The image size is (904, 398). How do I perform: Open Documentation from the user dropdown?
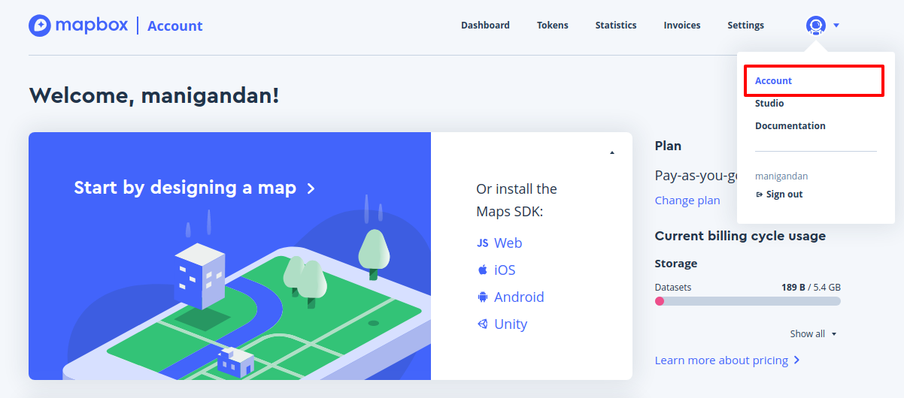click(x=790, y=126)
